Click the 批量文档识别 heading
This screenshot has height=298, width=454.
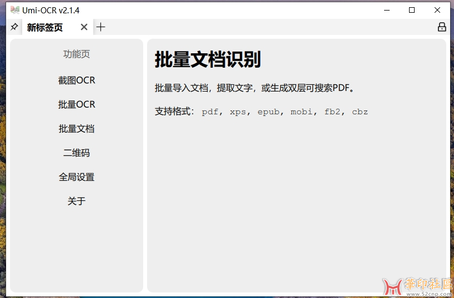pos(208,59)
